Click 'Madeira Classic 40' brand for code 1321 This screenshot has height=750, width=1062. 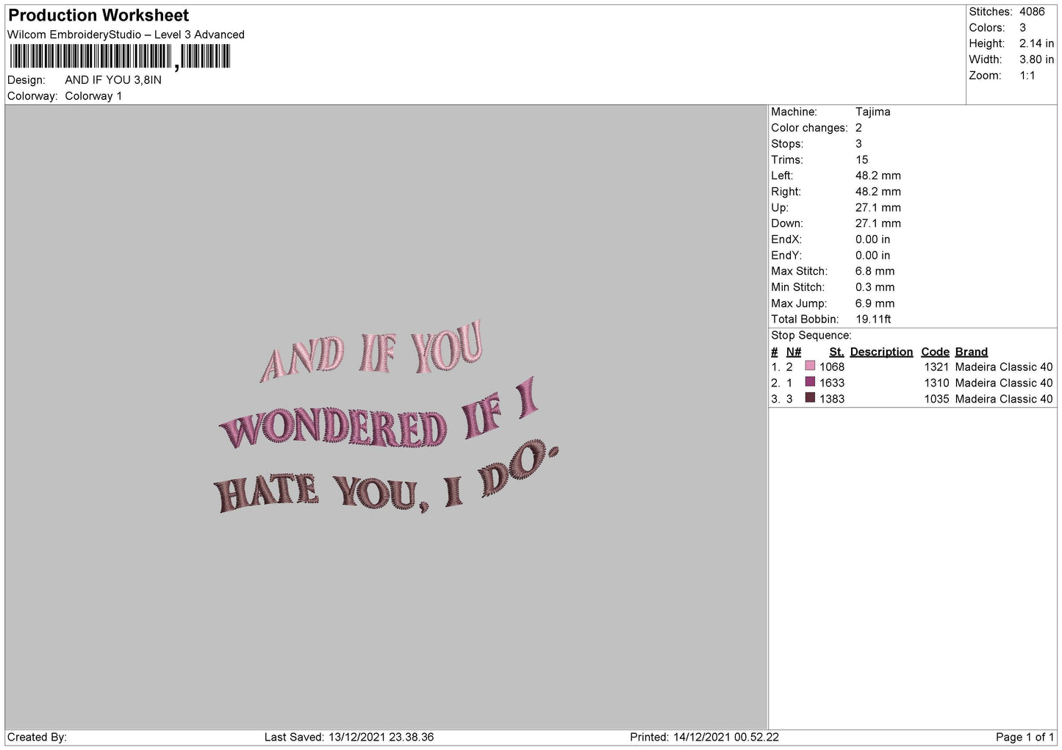click(x=1004, y=367)
